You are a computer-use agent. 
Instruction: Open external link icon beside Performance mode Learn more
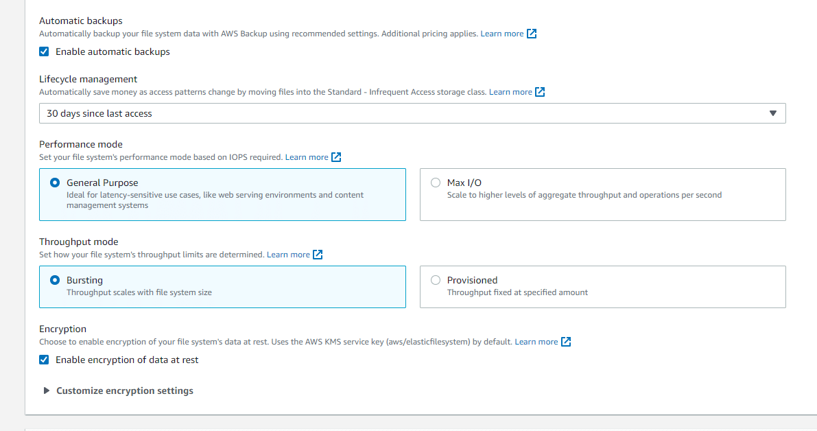coord(336,157)
